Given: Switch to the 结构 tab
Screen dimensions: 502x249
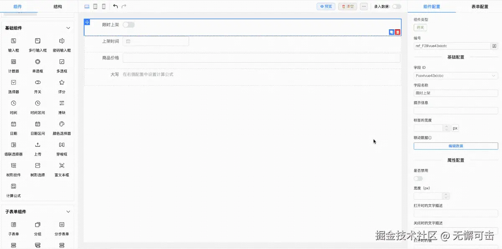Looking at the screenshot, I should click(57, 6).
